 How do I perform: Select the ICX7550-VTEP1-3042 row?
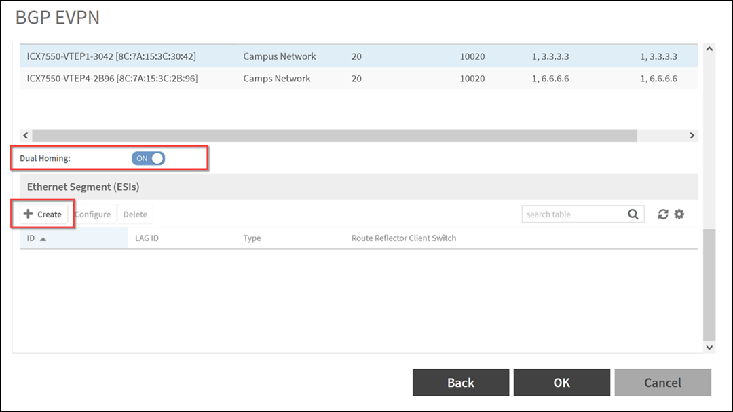358,56
